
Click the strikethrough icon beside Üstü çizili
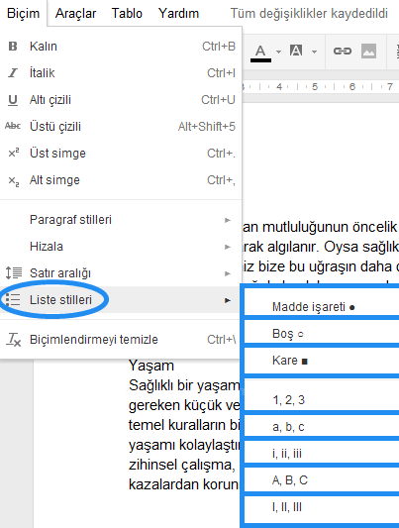coord(13,126)
